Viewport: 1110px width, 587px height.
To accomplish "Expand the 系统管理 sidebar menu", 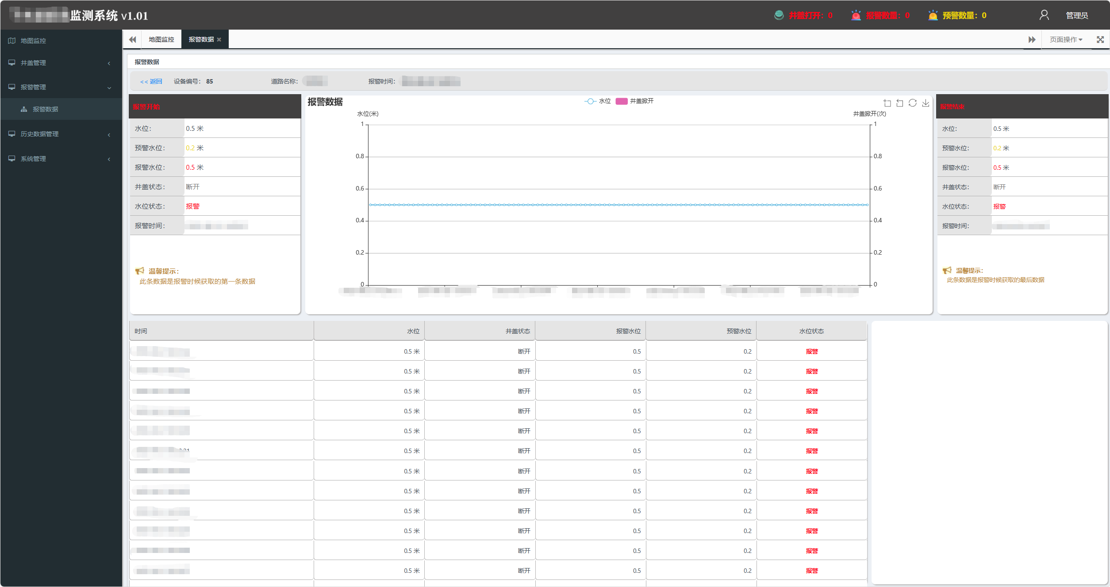I will 61,159.
